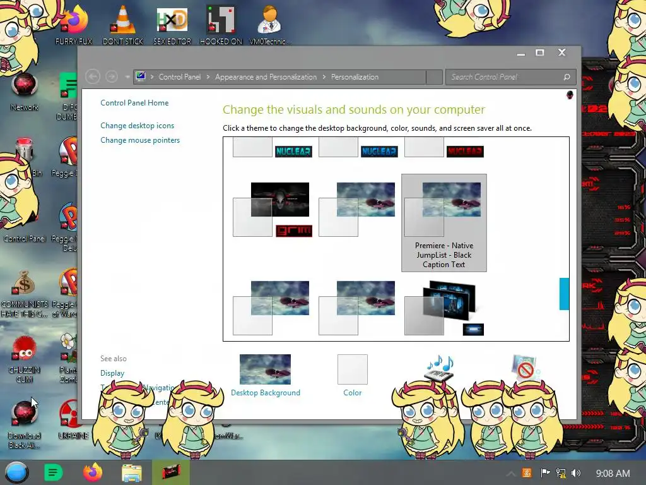The height and width of the screenshot is (485, 646).
Task: Click the help icon in Personalization window
Action: pyautogui.click(x=570, y=95)
